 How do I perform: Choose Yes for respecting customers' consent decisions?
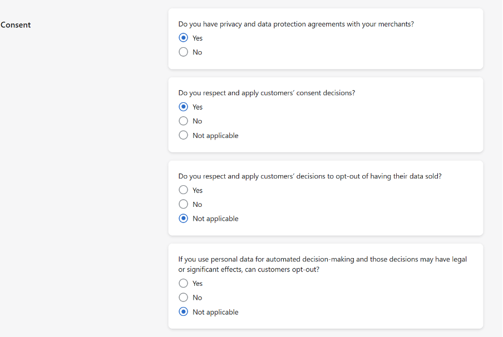click(184, 107)
